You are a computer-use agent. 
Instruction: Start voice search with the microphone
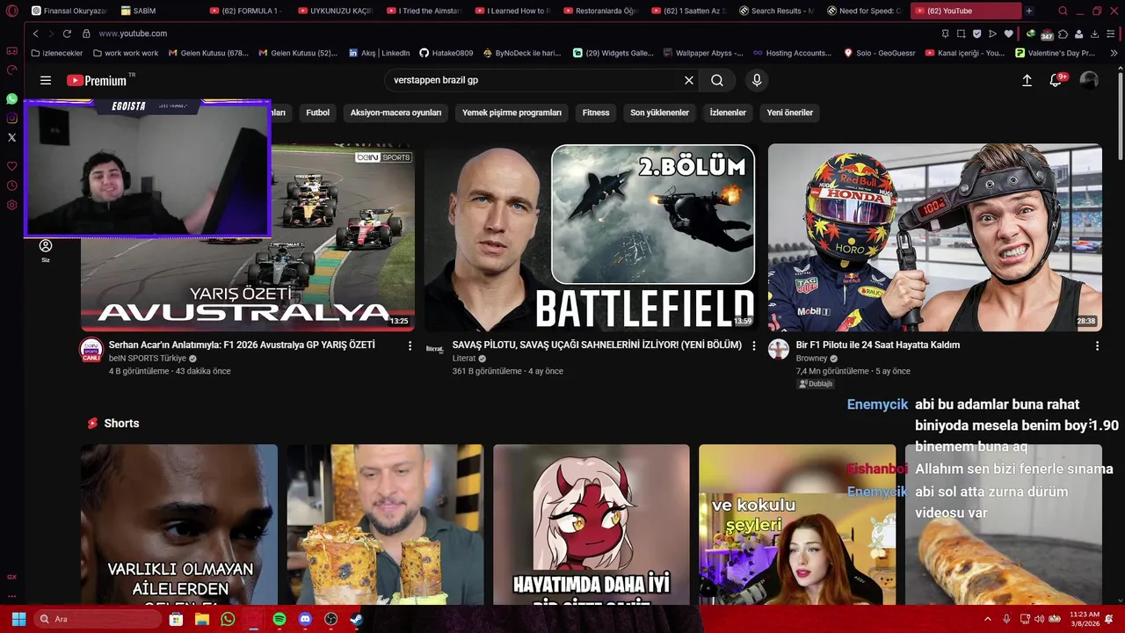pyautogui.click(x=757, y=80)
